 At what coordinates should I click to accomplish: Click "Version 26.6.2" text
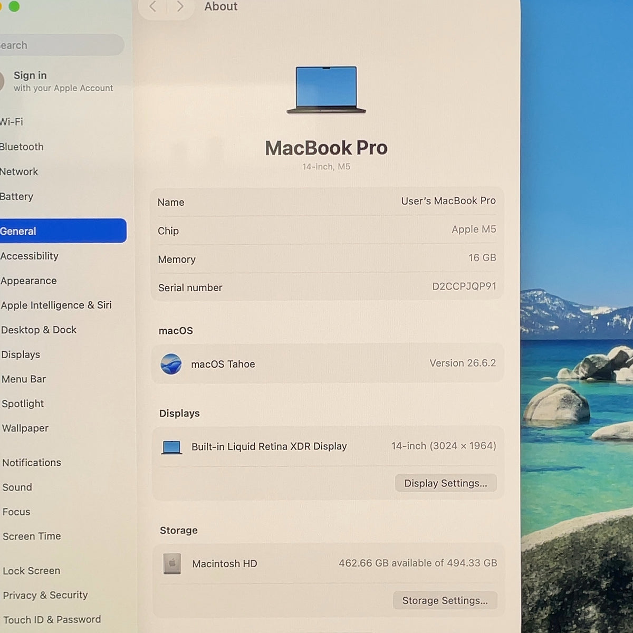click(x=463, y=363)
